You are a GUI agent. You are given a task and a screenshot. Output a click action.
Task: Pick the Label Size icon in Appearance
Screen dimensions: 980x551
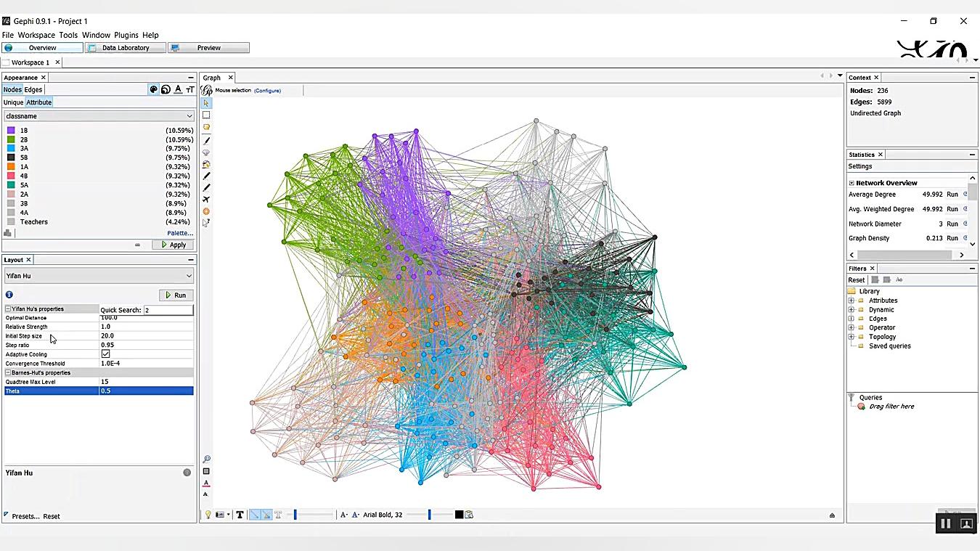click(x=189, y=89)
